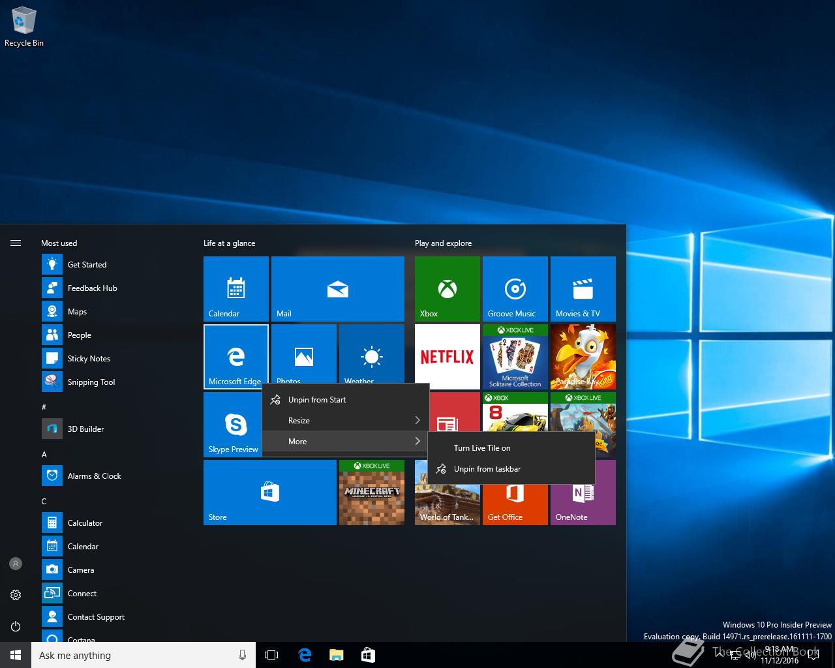Open the Groove Music tile

515,289
